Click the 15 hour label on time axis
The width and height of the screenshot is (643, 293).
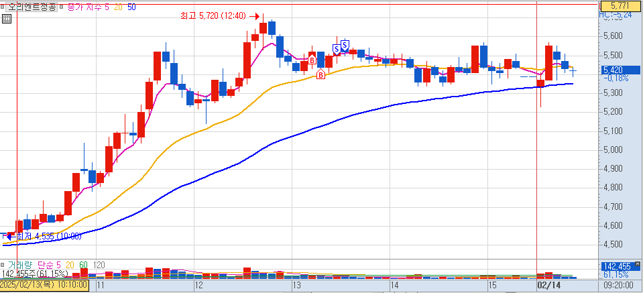click(x=493, y=284)
